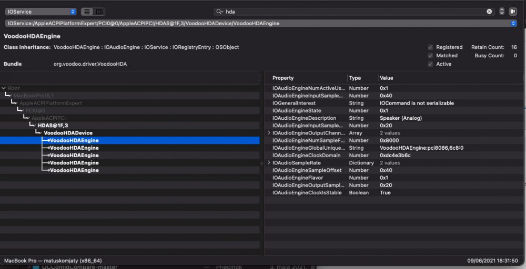The image size is (526, 269).
Task: Collapse the PCI0@0 node
Action: click(x=23, y=110)
